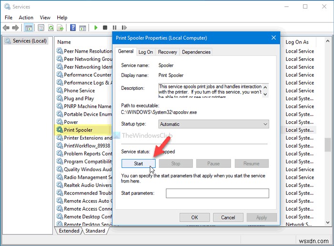The height and width of the screenshot is (246, 334).
Task: Click the greyed Resume button in dialog
Action: point(251,163)
